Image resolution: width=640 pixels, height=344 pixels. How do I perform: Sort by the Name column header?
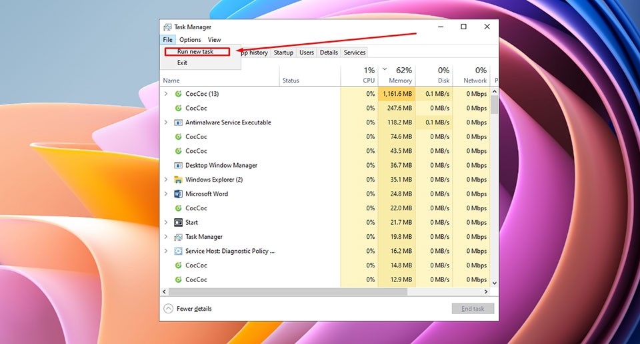coord(219,76)
